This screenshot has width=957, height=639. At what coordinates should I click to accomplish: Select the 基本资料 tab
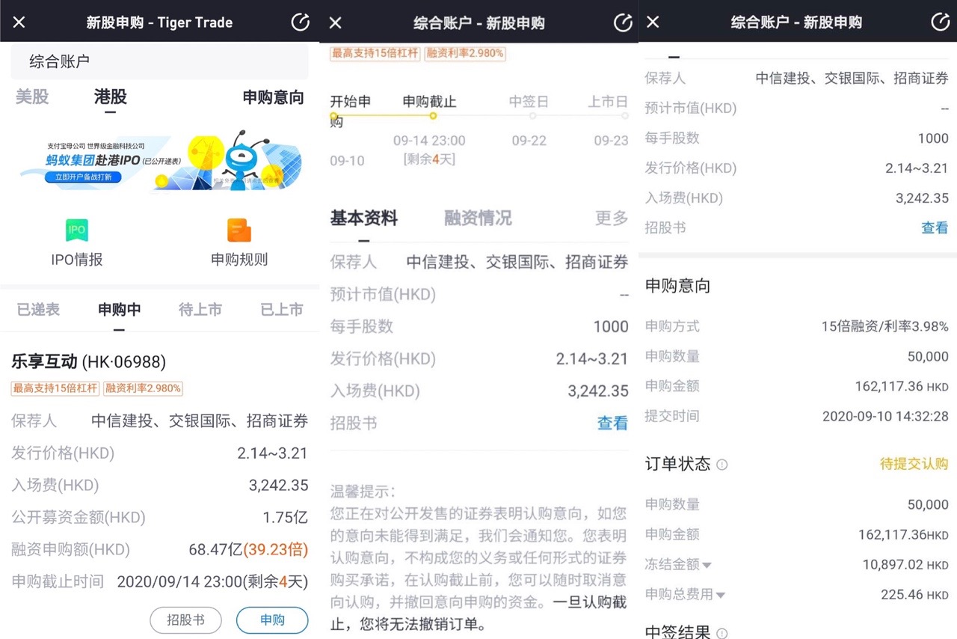tap(364, 218)
